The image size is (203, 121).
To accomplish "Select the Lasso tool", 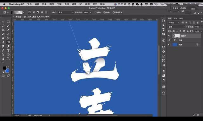I will click(3, 26).
